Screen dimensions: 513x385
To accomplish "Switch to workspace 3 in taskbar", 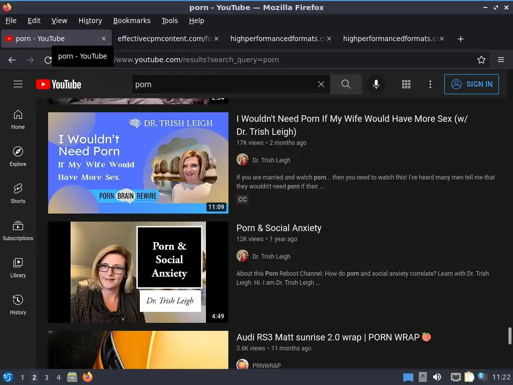I will coord(47,377).
